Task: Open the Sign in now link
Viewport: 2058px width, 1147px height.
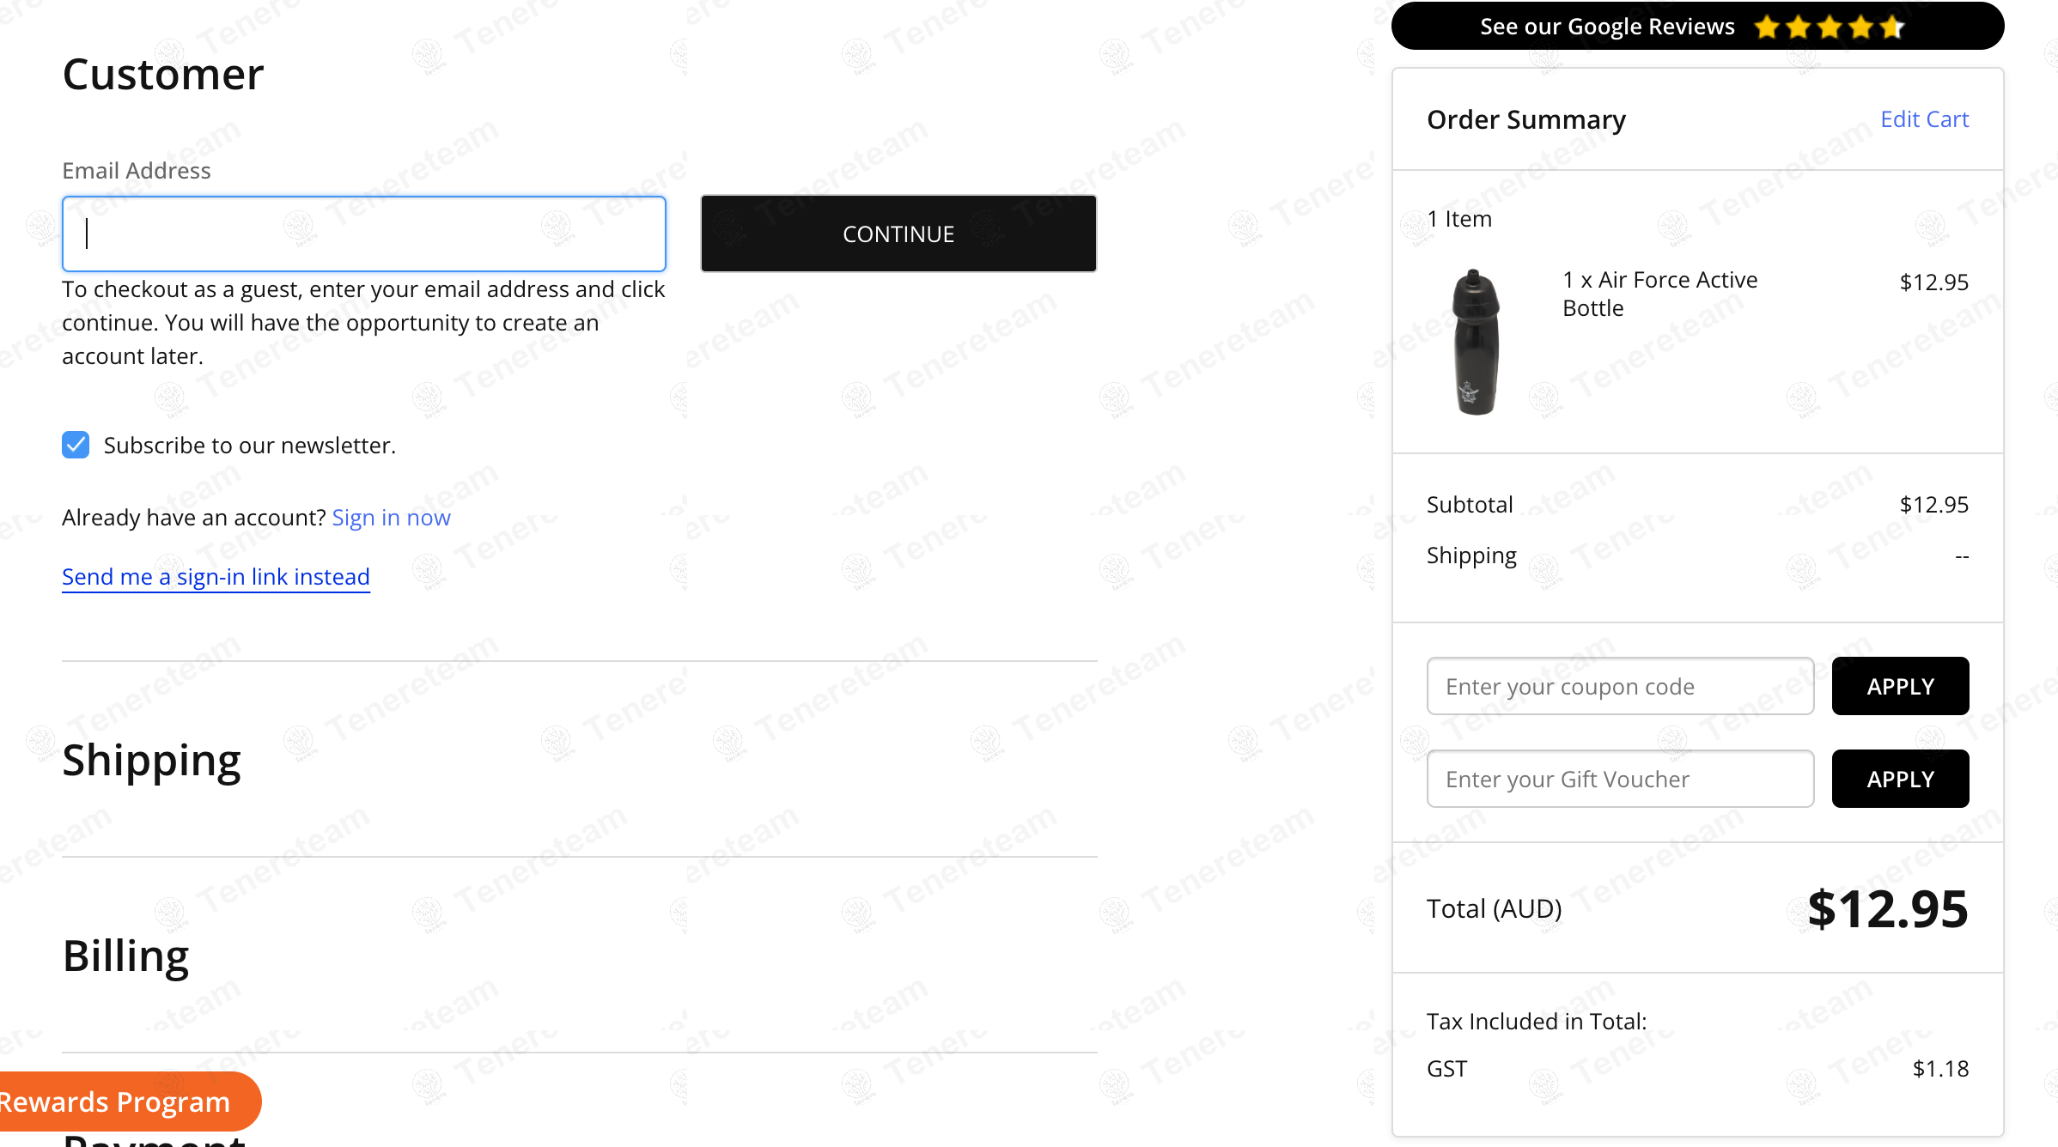Action: click(391, 518)
